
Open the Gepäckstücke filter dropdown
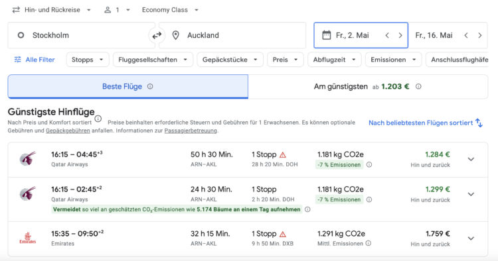pos(230,60)
